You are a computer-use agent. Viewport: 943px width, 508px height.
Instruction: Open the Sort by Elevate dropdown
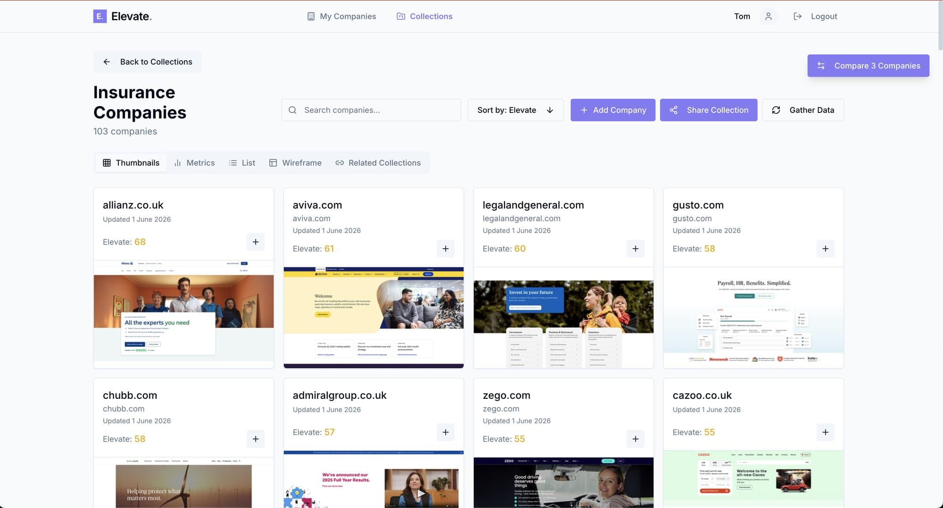tap(515, 110)
